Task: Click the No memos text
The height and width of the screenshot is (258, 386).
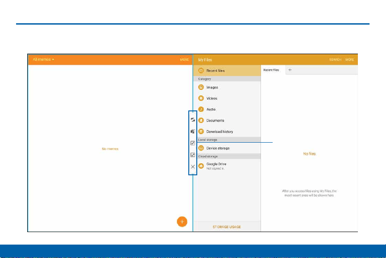Action: 110,149
